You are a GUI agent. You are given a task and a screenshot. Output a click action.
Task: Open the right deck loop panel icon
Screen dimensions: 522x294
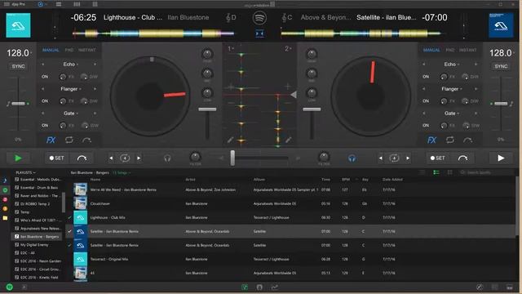[449, 140]
